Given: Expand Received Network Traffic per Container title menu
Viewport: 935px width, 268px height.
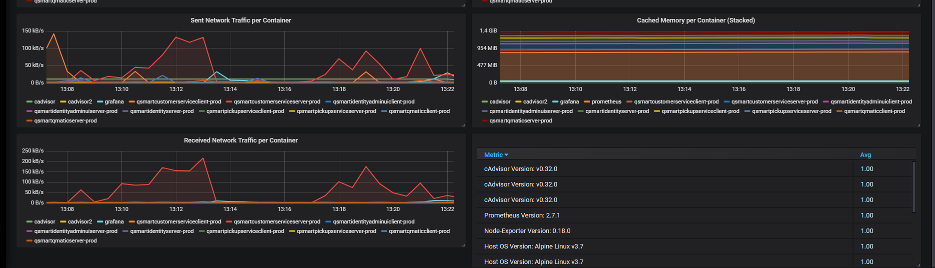Looking at the screenshot, I should (240, 140).
